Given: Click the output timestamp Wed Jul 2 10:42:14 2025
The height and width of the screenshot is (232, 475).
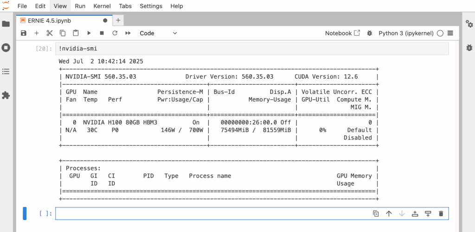Looking at the screenshot, I should [101, 62].
